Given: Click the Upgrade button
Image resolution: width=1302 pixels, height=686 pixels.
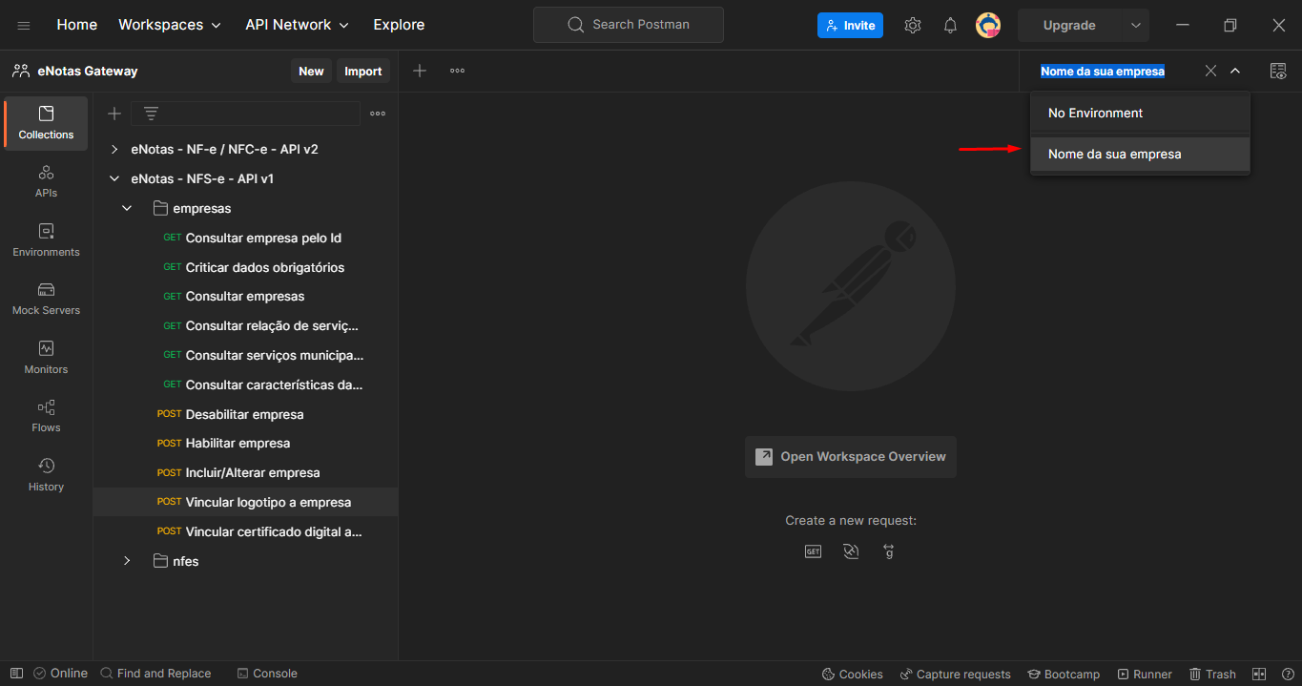Looking at the screenshot, I should (x=1069, y=26).
